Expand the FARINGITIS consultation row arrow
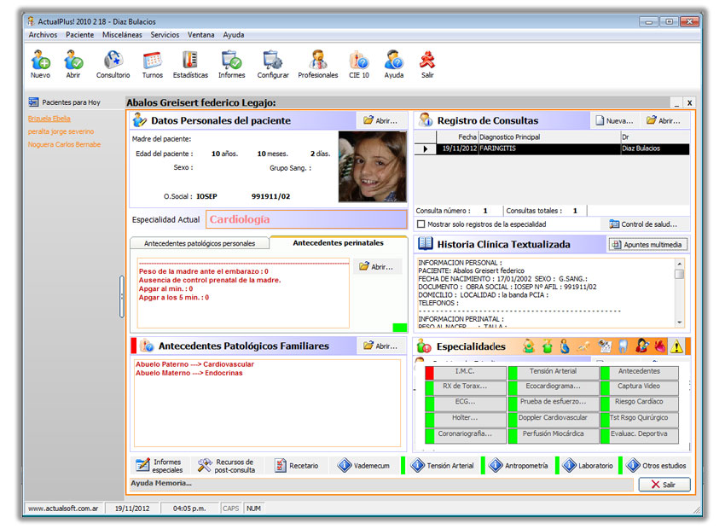 point(426,148)
